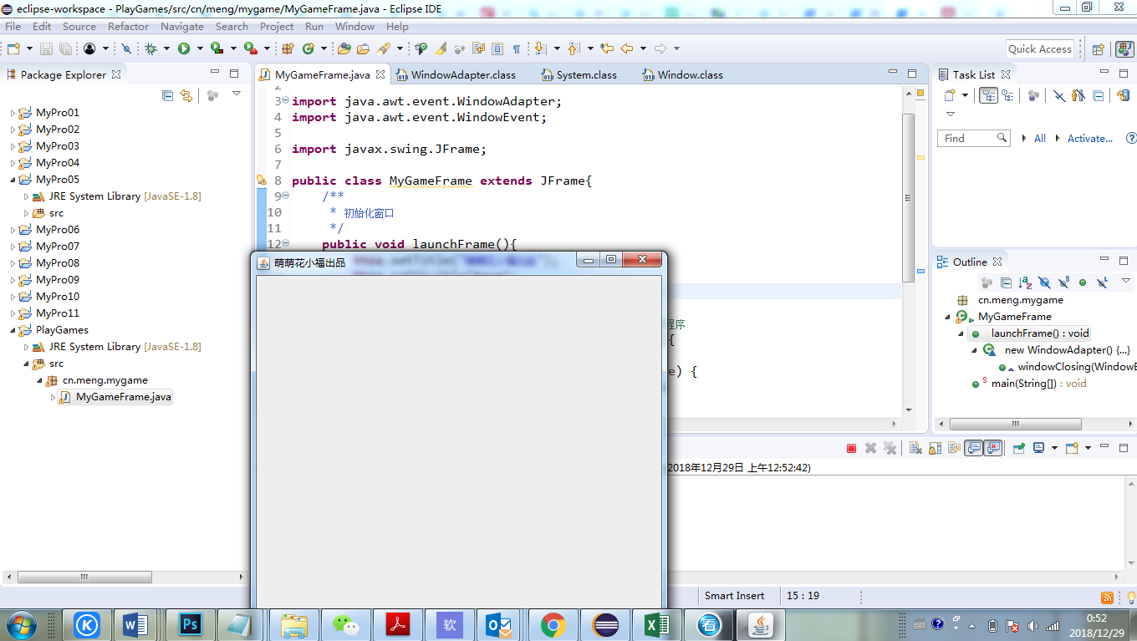The image size is (1137, 641).
Task: Toggle Categorized view in Task List
Action: coord(988,95)
